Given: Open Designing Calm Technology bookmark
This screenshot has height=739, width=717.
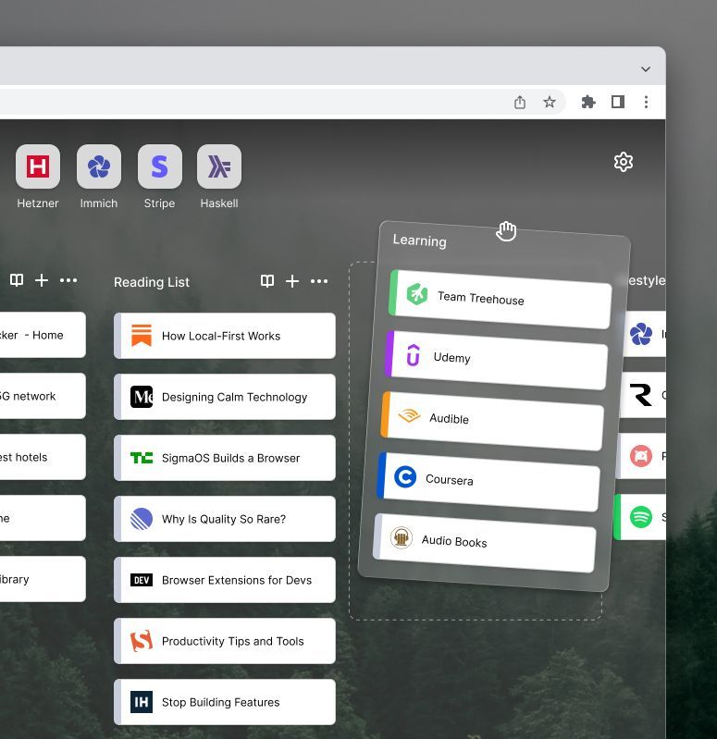Looking at the screenshot, I should tap(225, 397).
